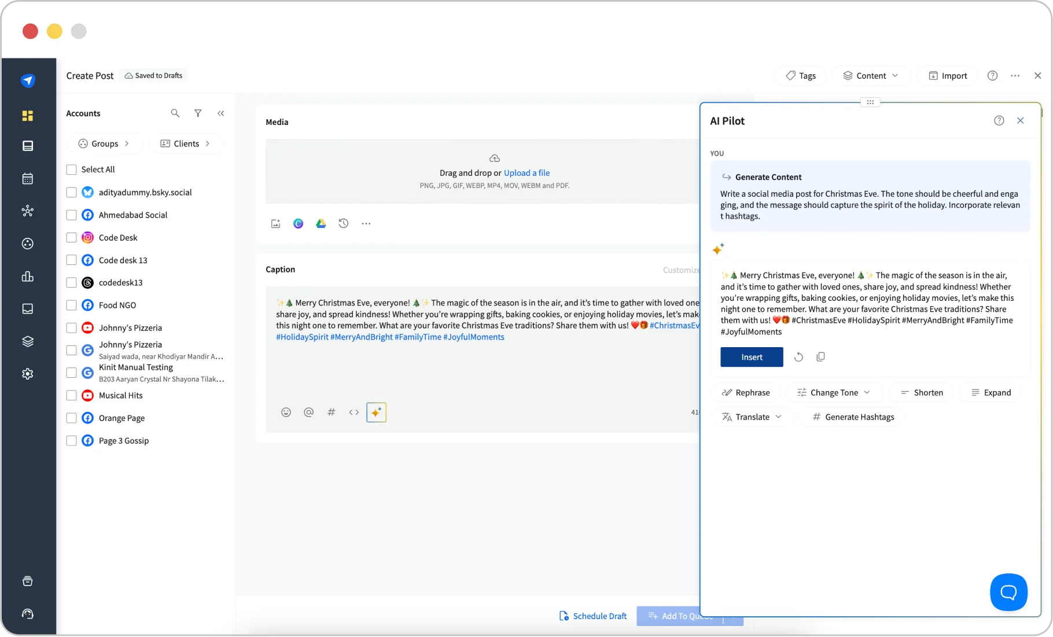Open the analytics chart icon in the sidebar

[x=27, y=277]
